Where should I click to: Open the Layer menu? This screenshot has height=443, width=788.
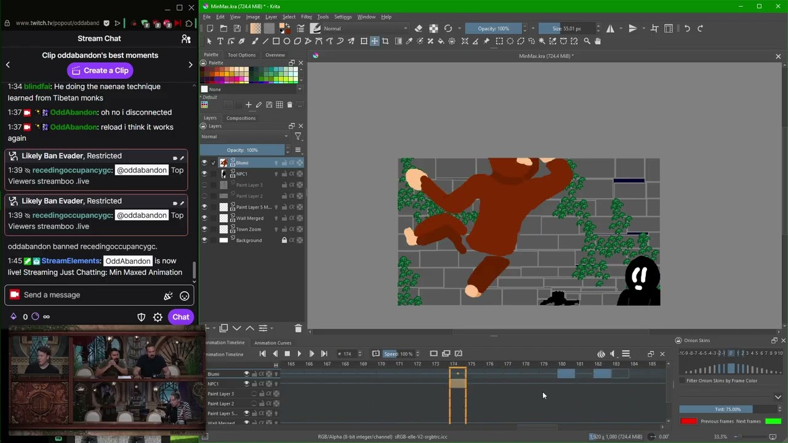pyautogui.click(x=271, y=17)
